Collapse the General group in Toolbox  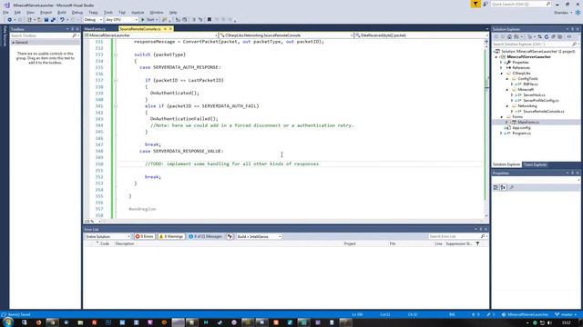(14, 43)
